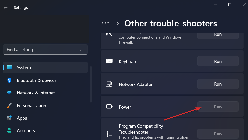The image size is (248, 140).
Task: Click 'computer connections and Windows Firewall' text
Action: pos(150,40)
